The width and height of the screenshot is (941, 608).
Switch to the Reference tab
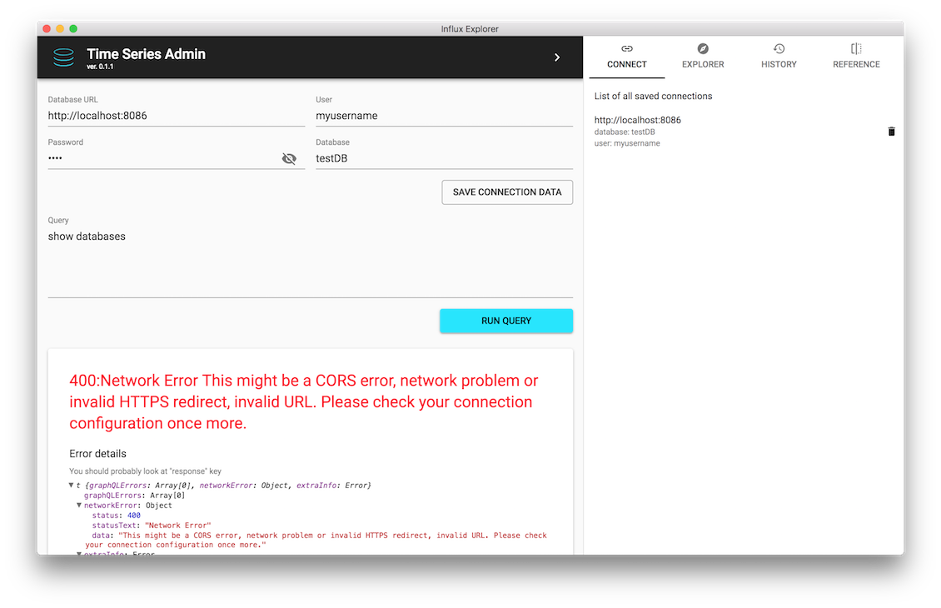pyautogui.click(x=856, y=57)
